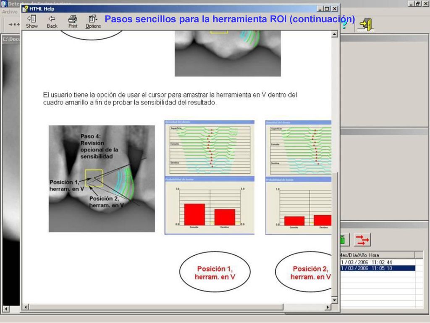Click the top radiograph image in help
Image resolution: width=430 pixels, height=323 pixels.
(x=228, y=53)
